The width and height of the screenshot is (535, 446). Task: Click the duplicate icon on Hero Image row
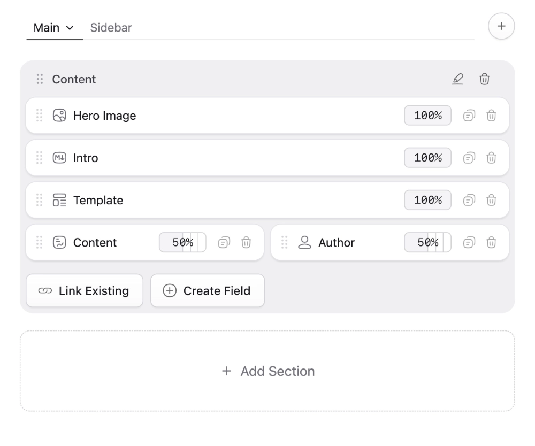pos(469,116)
